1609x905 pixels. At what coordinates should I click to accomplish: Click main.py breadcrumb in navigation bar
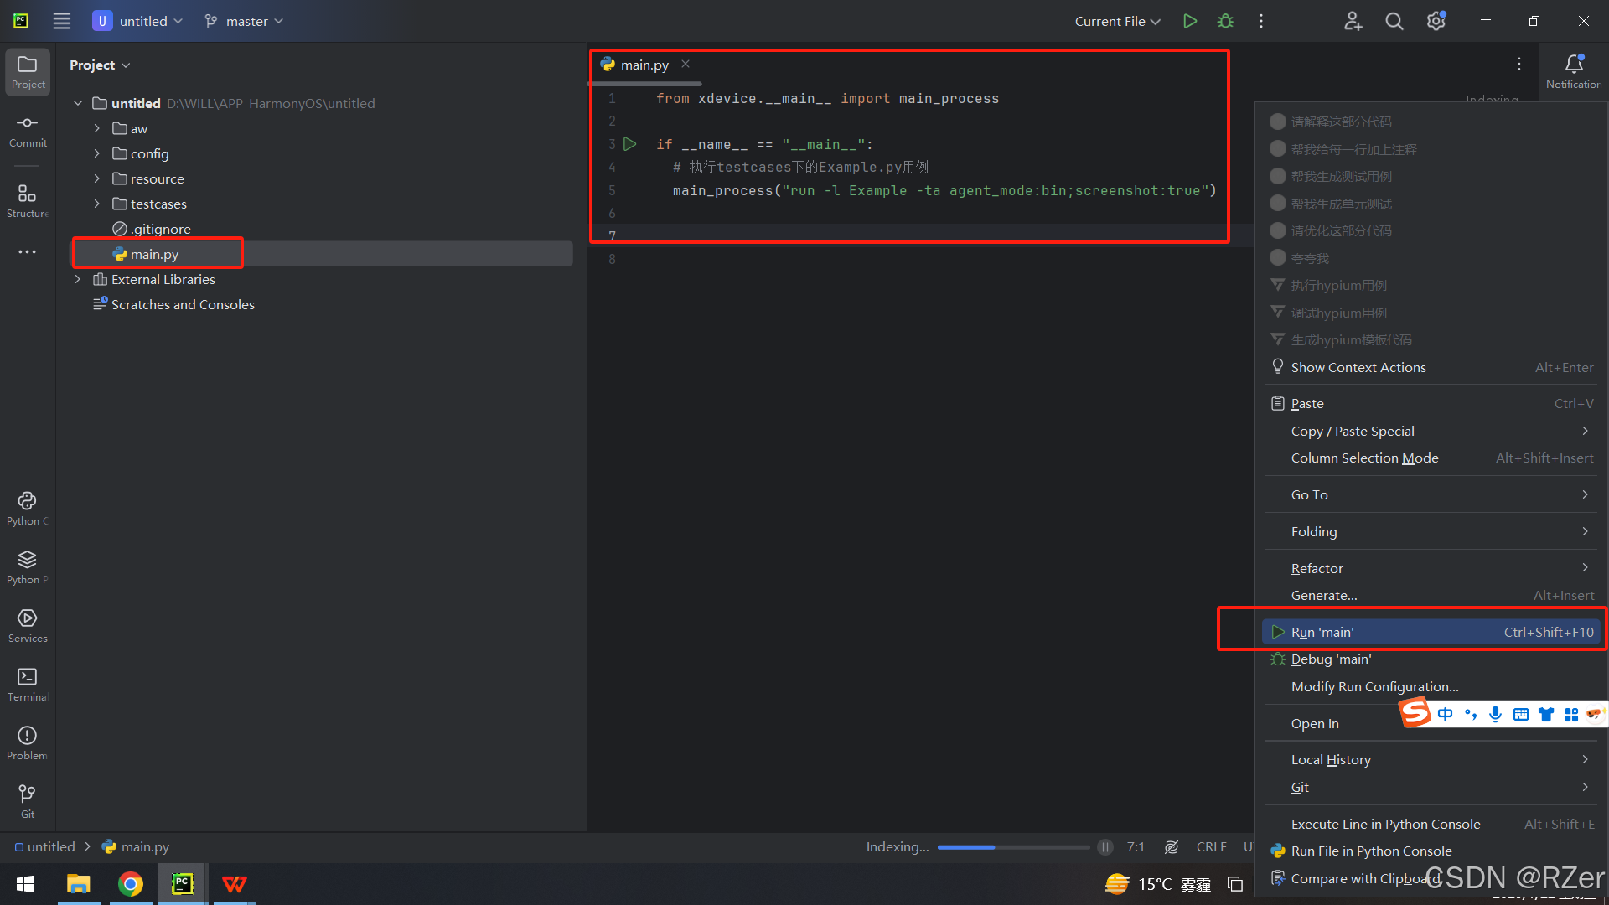coord(136,846)
